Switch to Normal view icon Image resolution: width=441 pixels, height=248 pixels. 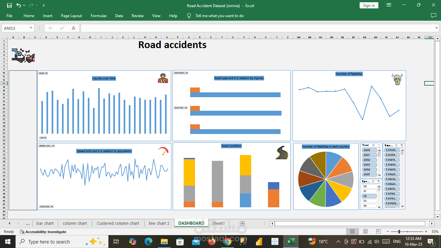pyautogui.click(x=353, y=232)
